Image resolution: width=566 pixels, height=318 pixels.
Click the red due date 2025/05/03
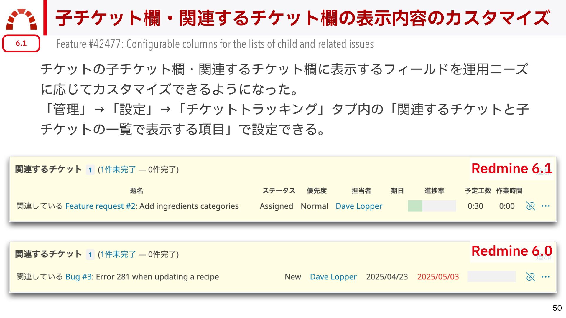[x=438, y=277]
